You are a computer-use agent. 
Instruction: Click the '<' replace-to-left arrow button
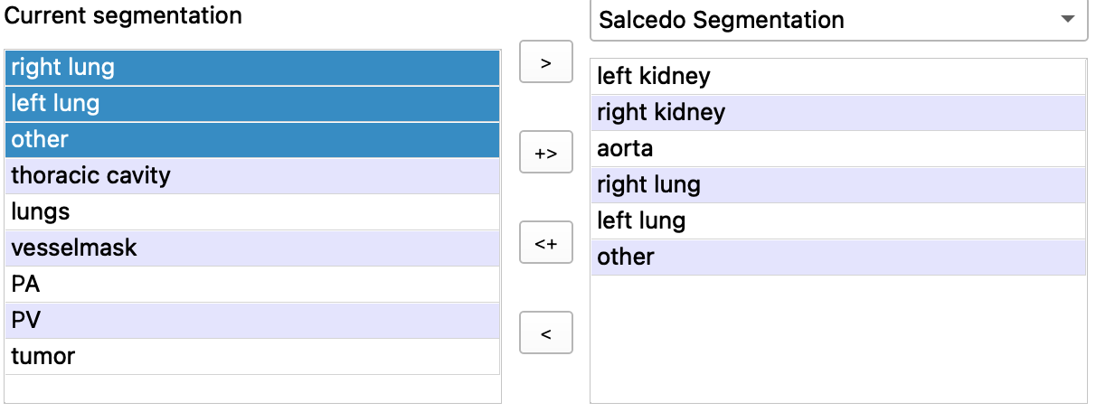pos(545,333)
